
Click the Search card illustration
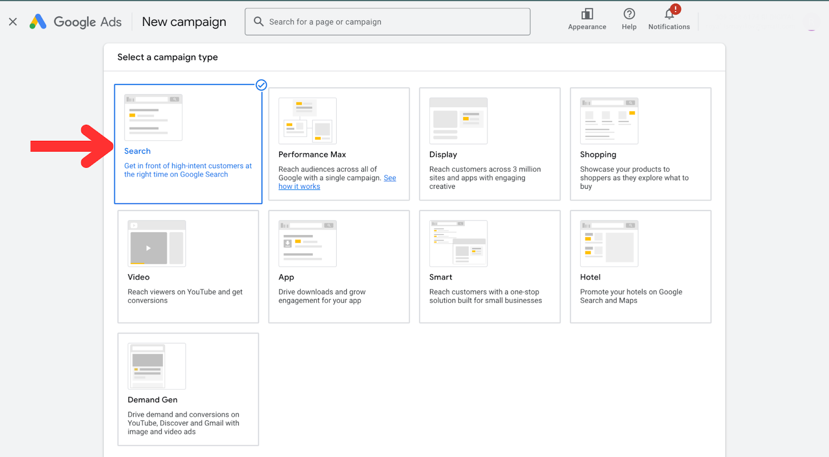pos(153,117)
